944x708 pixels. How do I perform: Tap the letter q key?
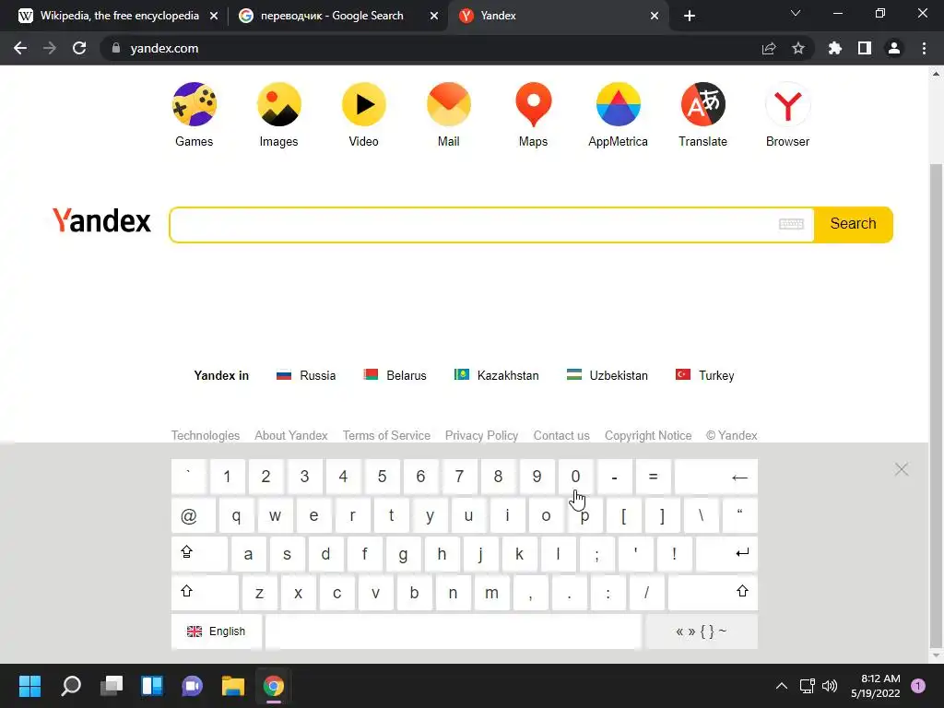(x=237, y=516)
